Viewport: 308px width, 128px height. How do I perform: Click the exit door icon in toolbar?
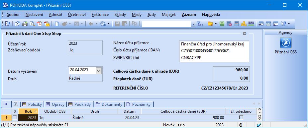coord(7,24)
